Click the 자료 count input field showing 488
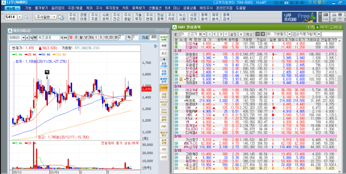The width and height of the screenshot is (346, 174). coord(153,38)
